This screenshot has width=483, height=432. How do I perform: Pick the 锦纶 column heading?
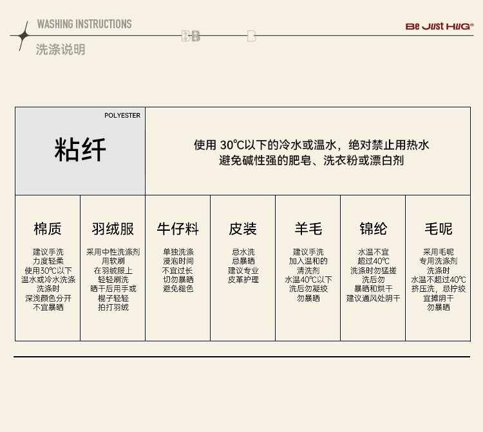click(x=373, y=229)
